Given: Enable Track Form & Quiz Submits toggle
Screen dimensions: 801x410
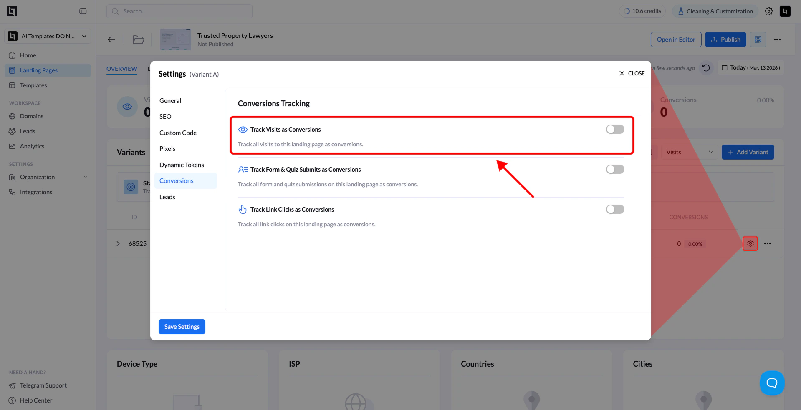Looking at the screenshot, I should tap(615, 169).
